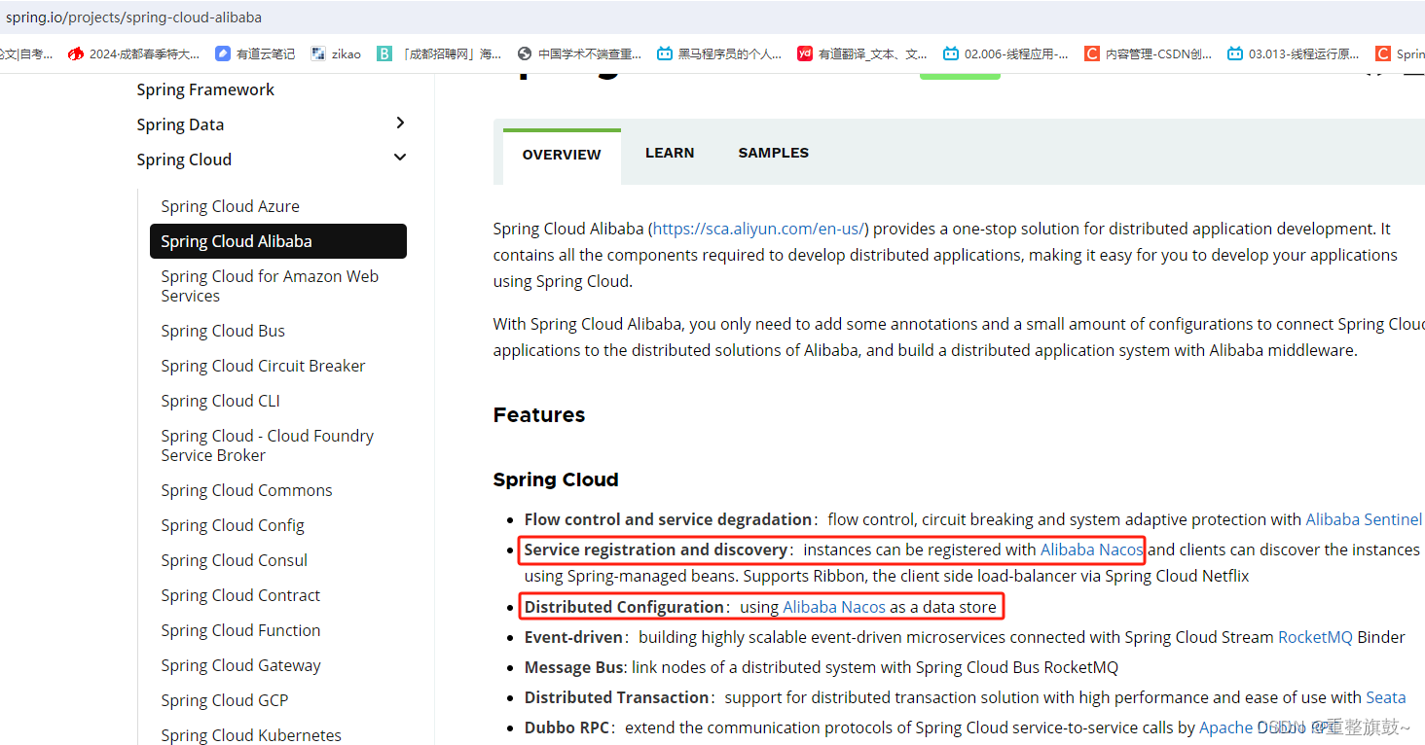Screen dimensions: 1425x745
Task: Open Spring Cloud GCP
Action: (x=224, y=700)
